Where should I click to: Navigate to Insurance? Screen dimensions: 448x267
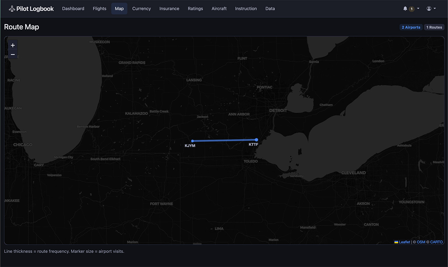point(169,9)
